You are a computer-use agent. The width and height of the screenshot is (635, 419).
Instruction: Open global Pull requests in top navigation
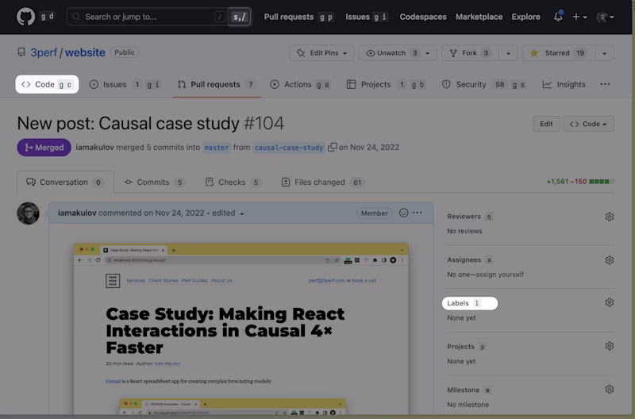click(x=289, y=17)
